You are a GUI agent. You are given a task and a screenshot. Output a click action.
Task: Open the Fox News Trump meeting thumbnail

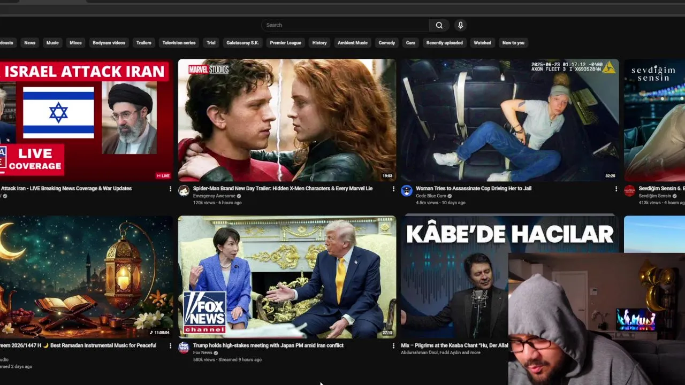[x=287, y=277]
